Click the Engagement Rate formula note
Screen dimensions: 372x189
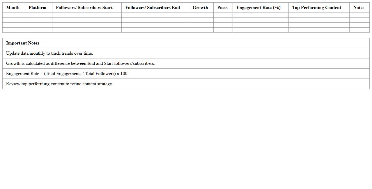(67, 74)
